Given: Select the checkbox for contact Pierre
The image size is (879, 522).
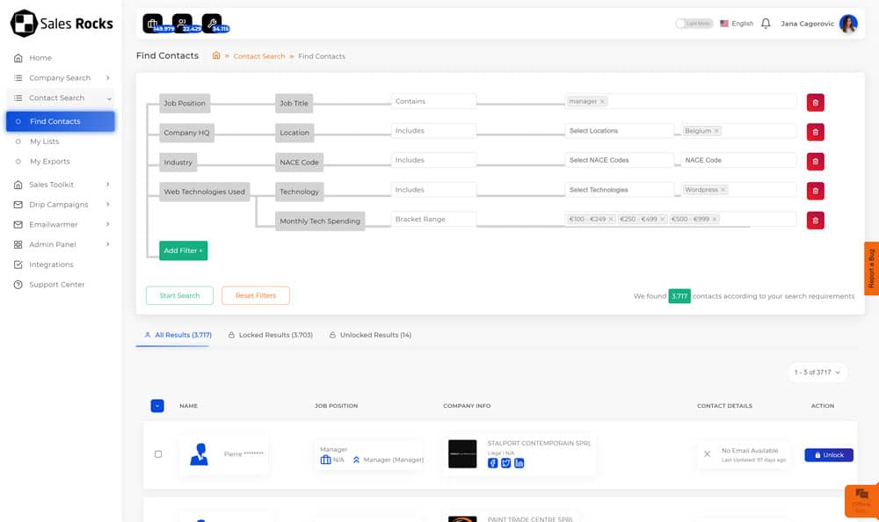Looking at the screenshot, I should (x=158, y=454).
